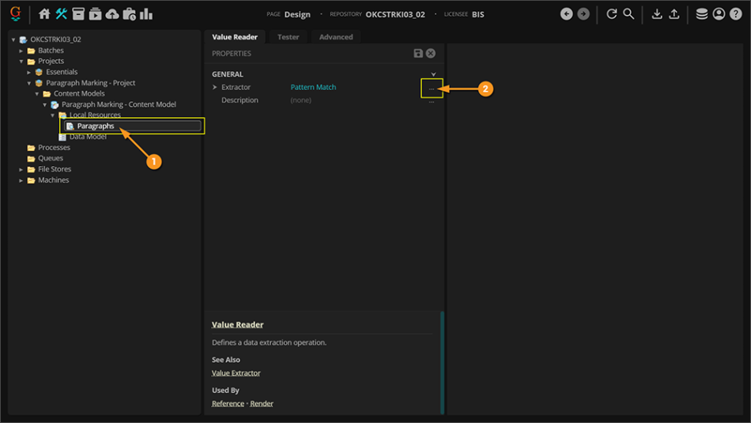This screenshot has height=423, width=751.
Task: Save properties with the floppy disk icon
Action: pyautogui.click(x=418, y=53)
